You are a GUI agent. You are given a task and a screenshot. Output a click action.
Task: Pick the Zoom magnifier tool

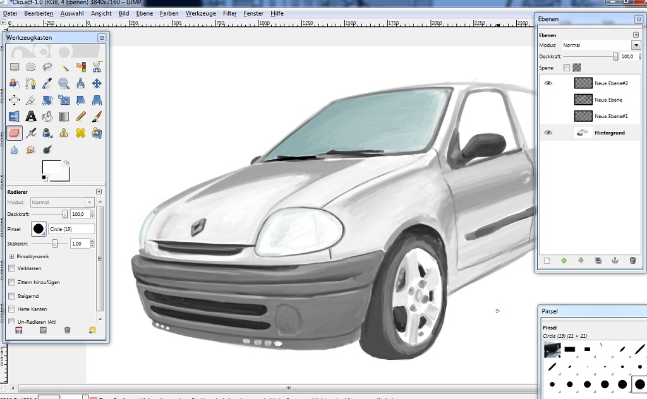point(64,83)
